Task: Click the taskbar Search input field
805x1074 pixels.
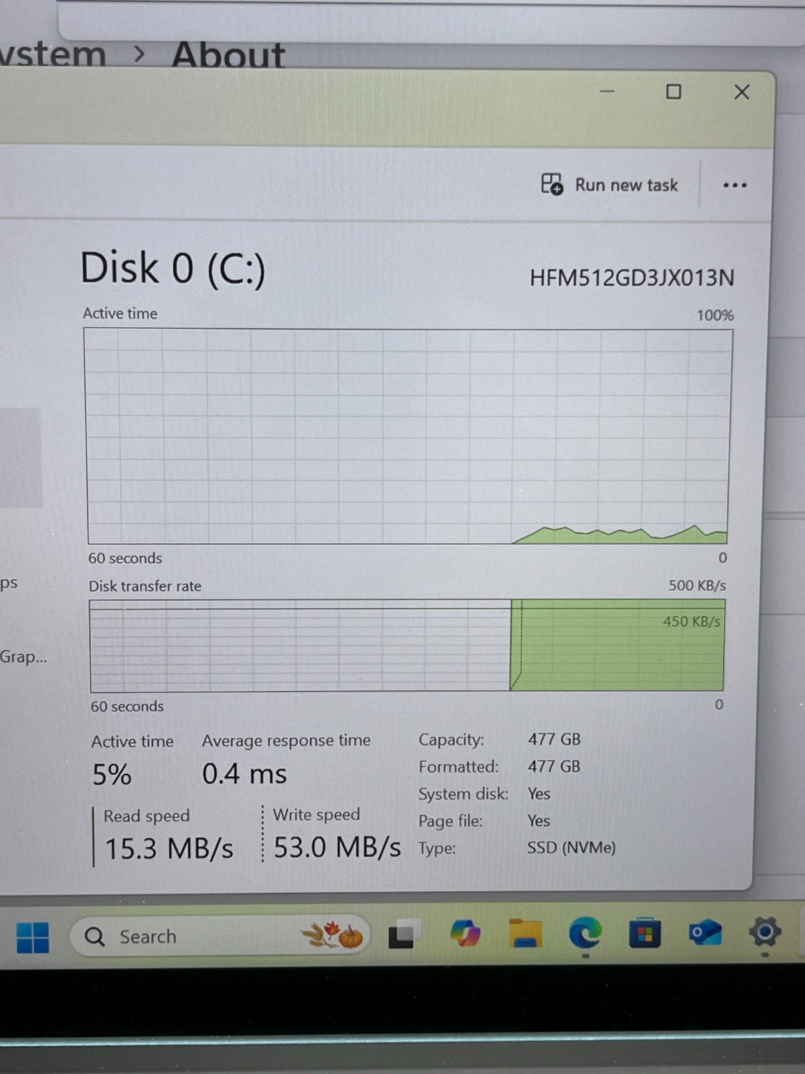Action: coord(179,936)
